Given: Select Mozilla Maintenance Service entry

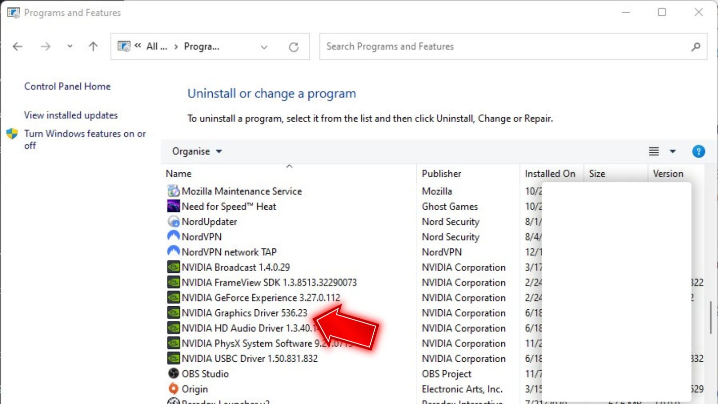Looking at the screenshot, I should click(241, 191).
